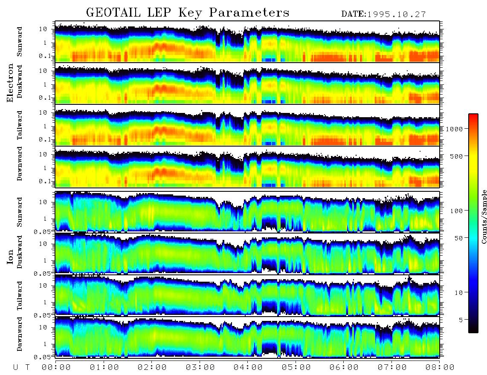Click the 00:00 time tick label
The image size is (487, 375).
pos(56,367)
